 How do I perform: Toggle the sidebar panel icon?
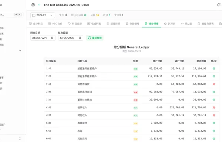[x=33, y=5]
